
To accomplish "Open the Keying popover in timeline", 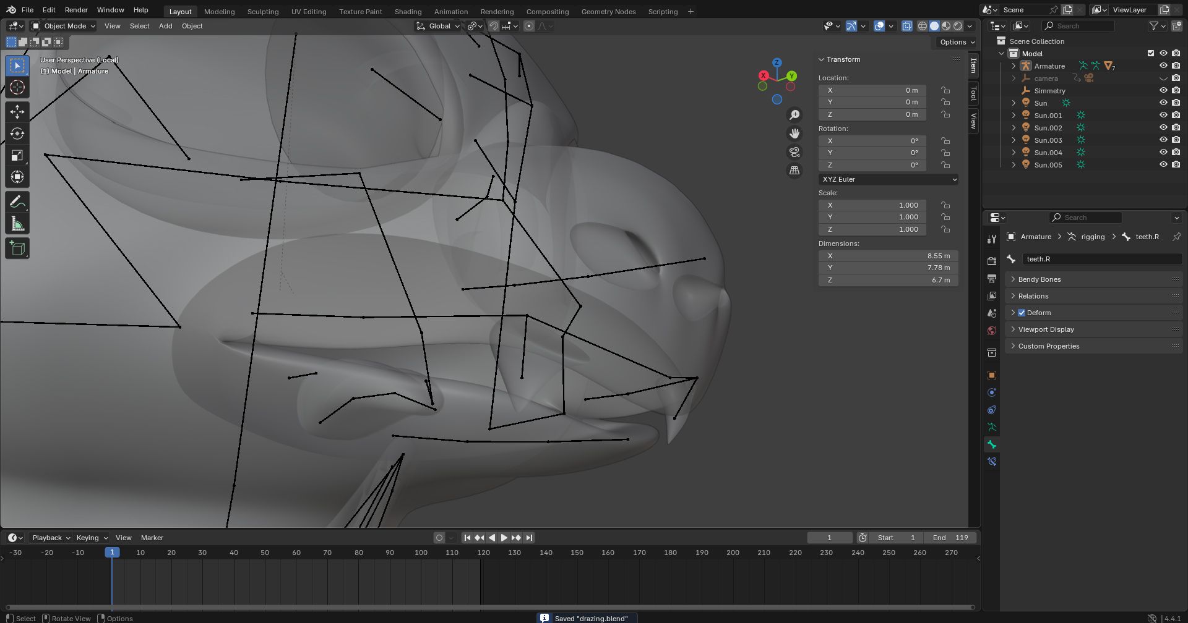I will 91,538.
